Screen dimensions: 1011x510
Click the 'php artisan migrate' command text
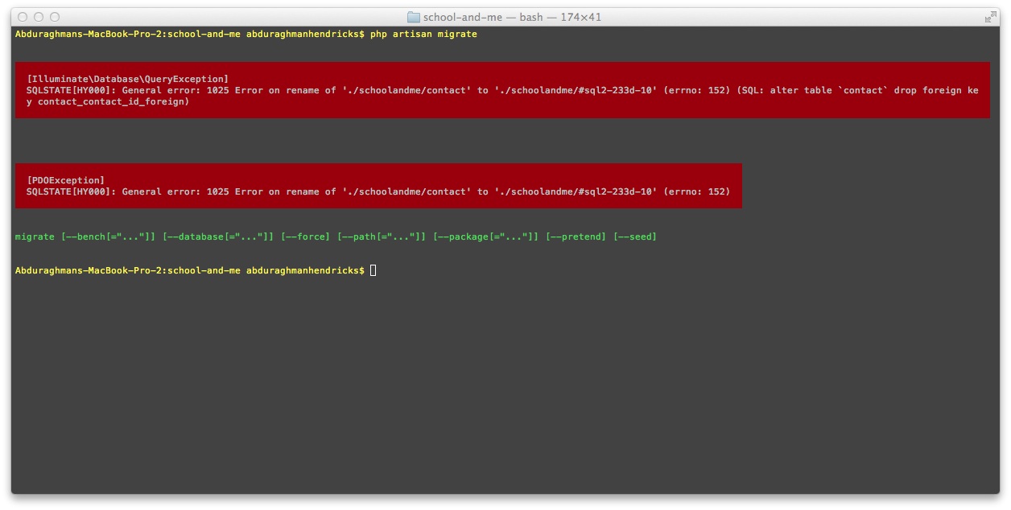point(423,34)
